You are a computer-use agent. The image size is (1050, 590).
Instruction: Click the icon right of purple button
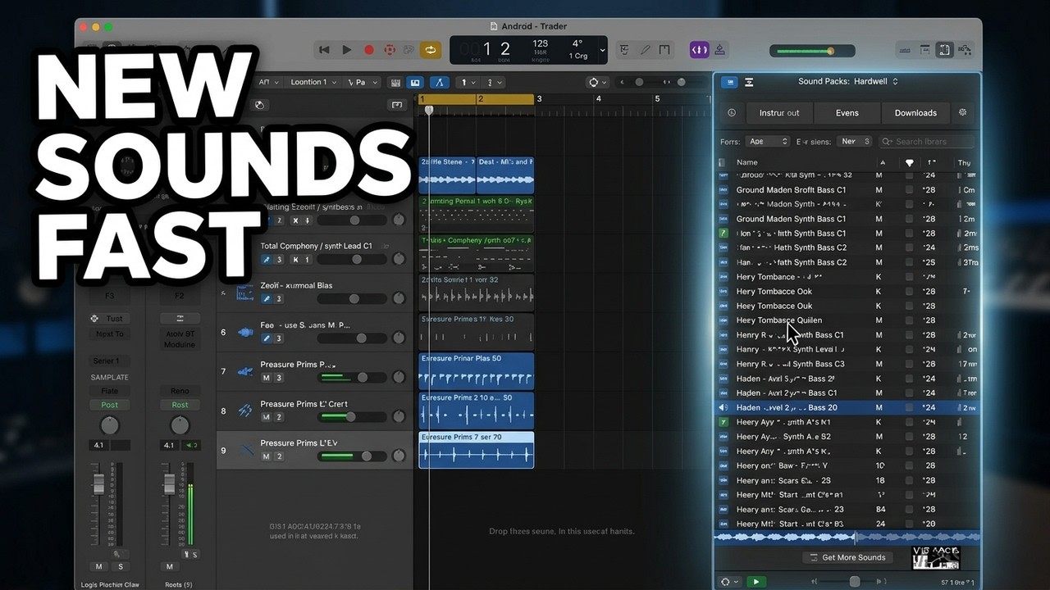(x=720, y=50)
